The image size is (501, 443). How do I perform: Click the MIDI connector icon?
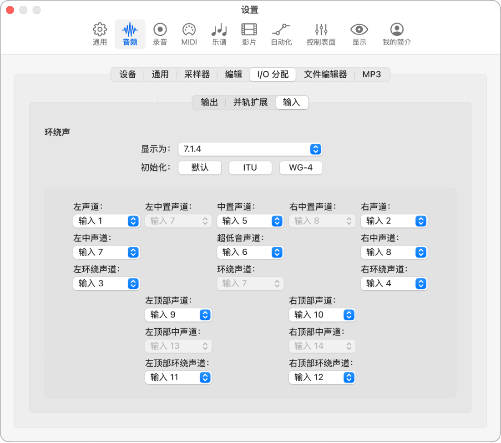pyautogui.click(x=189, y=34)
